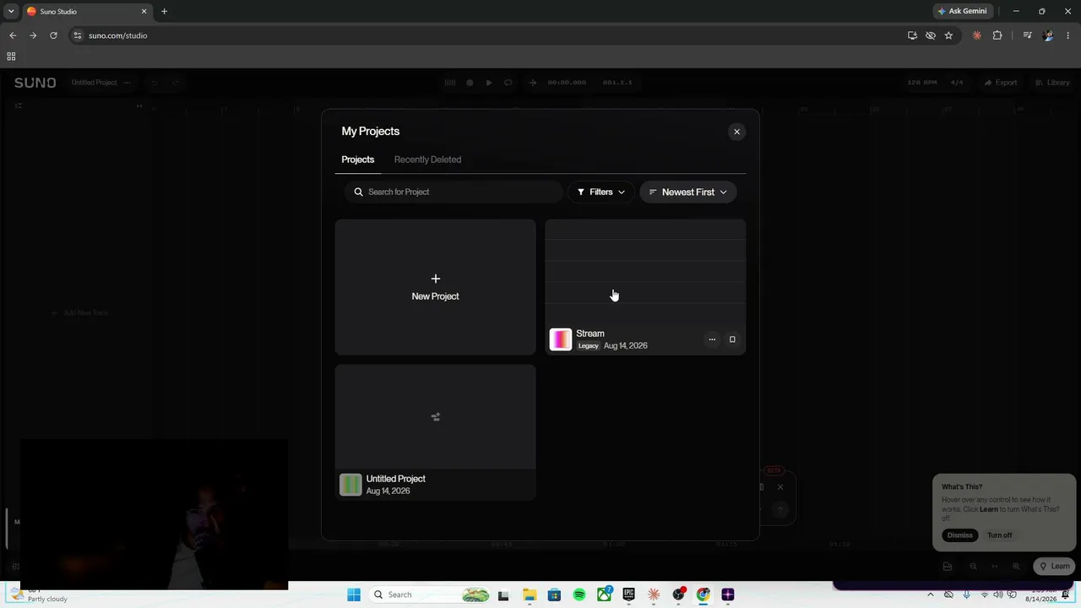Select the Projects tab

(x=357, y=160)
